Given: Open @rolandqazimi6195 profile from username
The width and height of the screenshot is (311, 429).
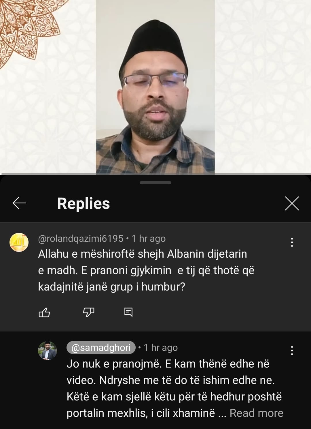Looking at the screenshot, I should click(x=81, y=239).
